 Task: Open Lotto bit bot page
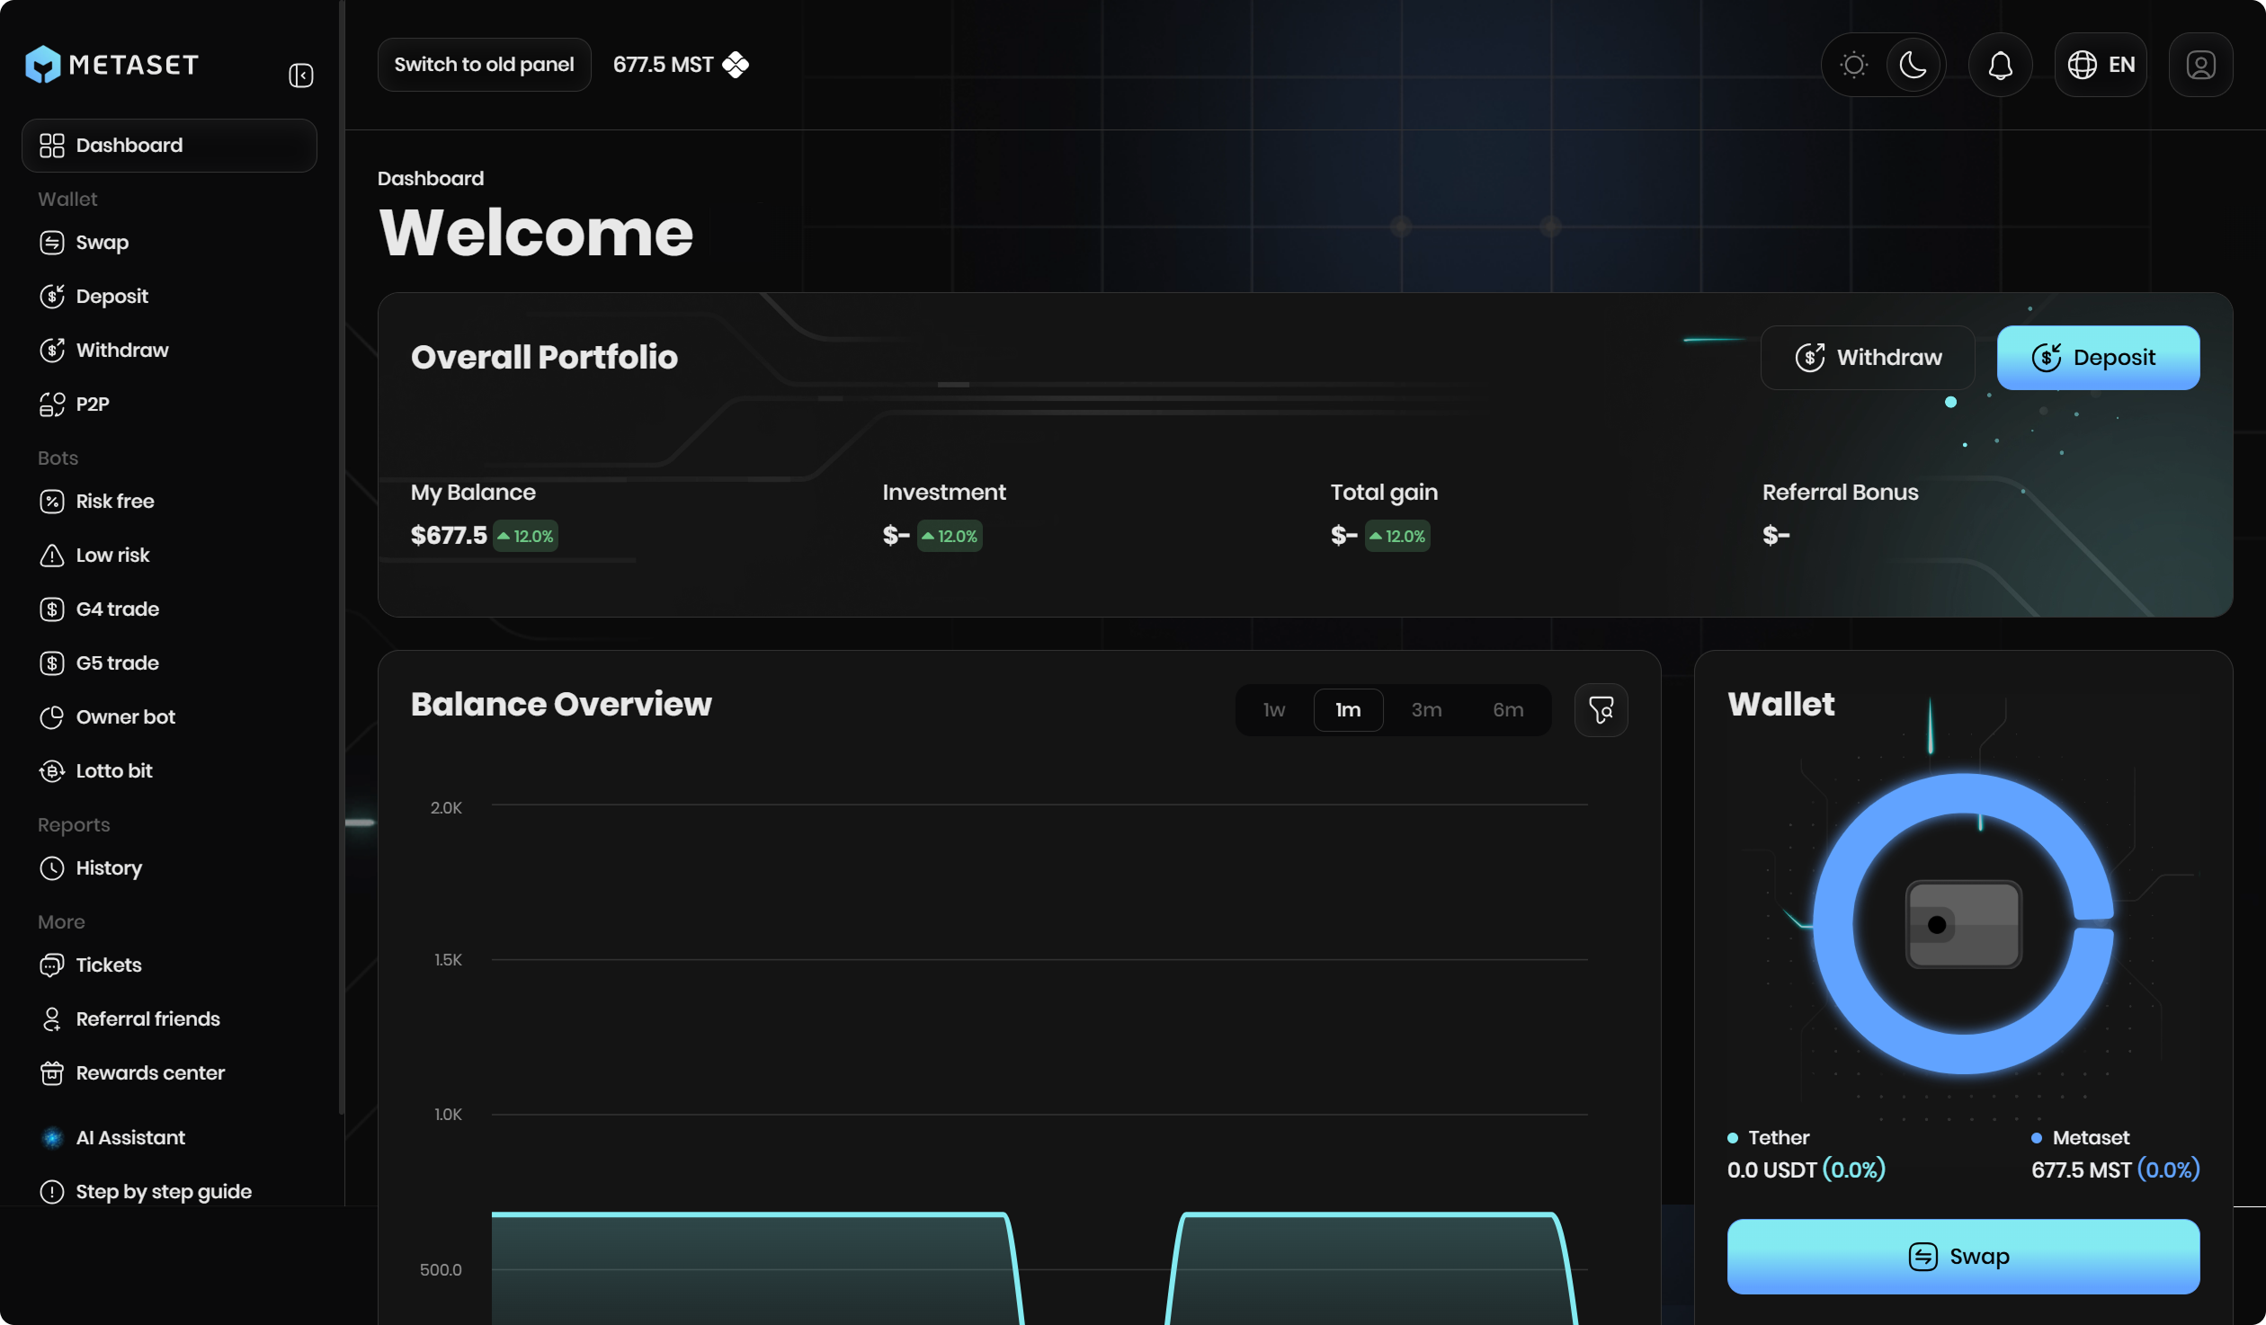point(114,770)
